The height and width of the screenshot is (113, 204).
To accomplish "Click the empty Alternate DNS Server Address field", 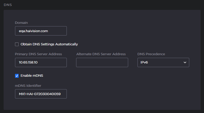I will 102,62.
